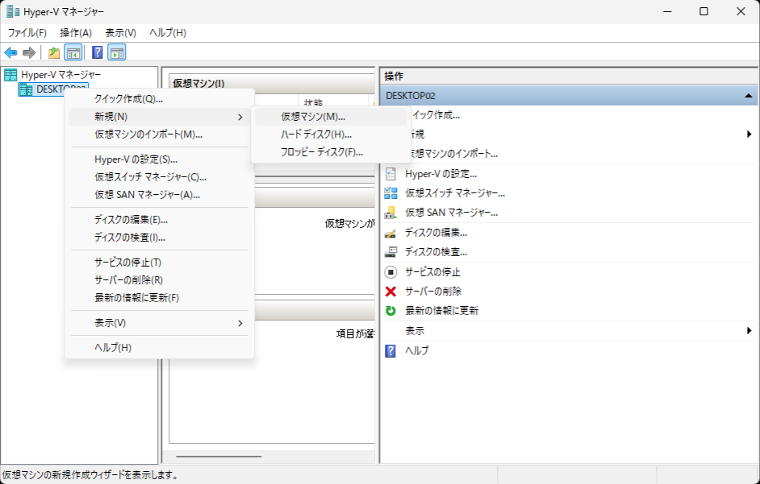760x484 pixels.
Task: Click 仮想 SAN マネージャー... link in the Actions pane
Action: pos(451,213)
